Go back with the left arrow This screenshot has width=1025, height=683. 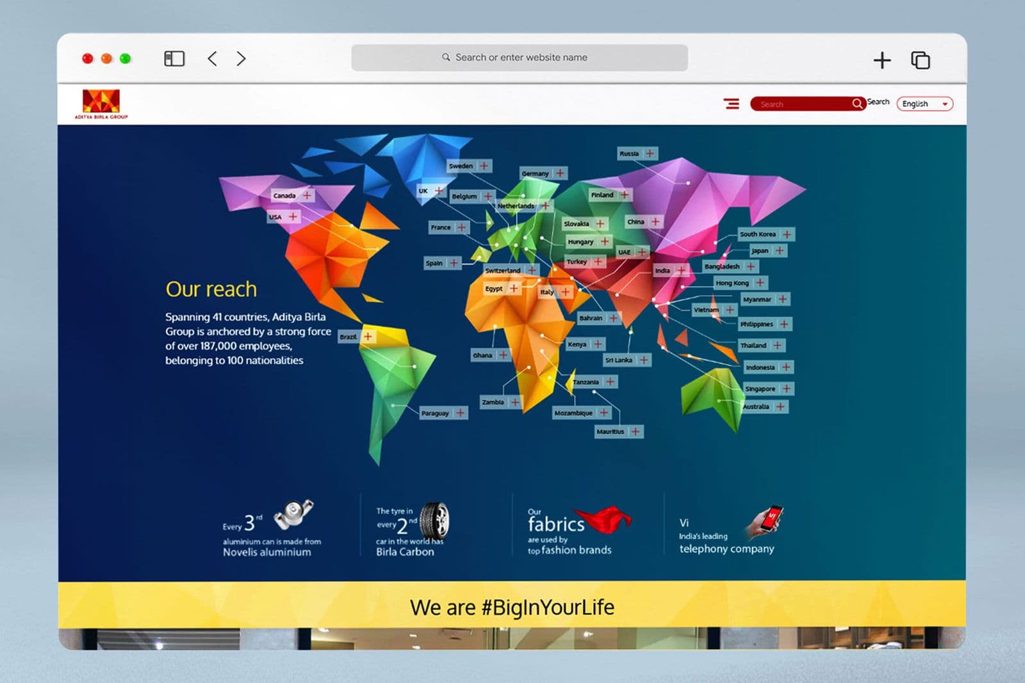212,59
